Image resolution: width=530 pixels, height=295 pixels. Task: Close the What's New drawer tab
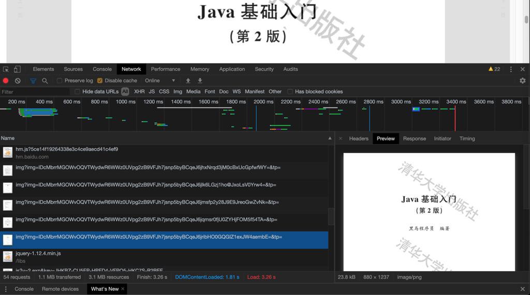point(123,289)
